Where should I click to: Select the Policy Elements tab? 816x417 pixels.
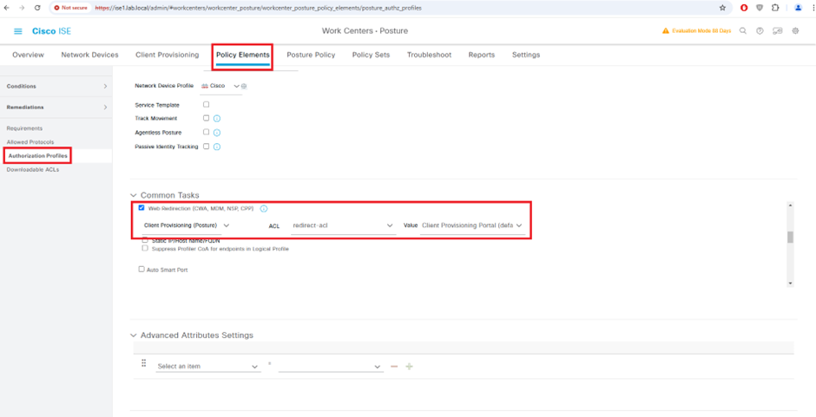243,55
